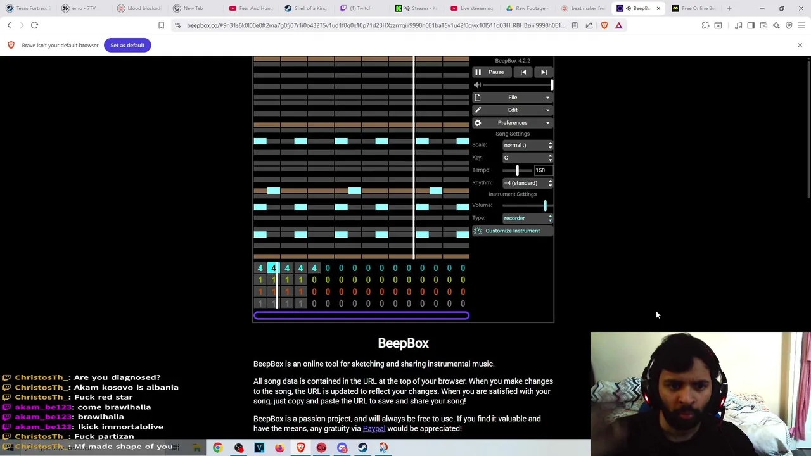Viewport: 811px width, 456px height.
Task: Switch to the Fear And Hunger YouTube tab
Action: (x=251, y=8)
